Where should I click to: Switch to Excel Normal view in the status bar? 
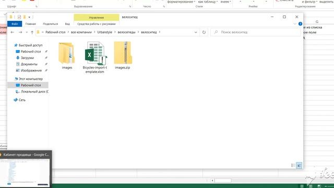click(x=302, y=186)
